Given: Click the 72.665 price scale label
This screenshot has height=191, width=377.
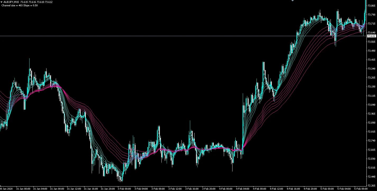Looking at the screenshot, I should tap(371, 150).
